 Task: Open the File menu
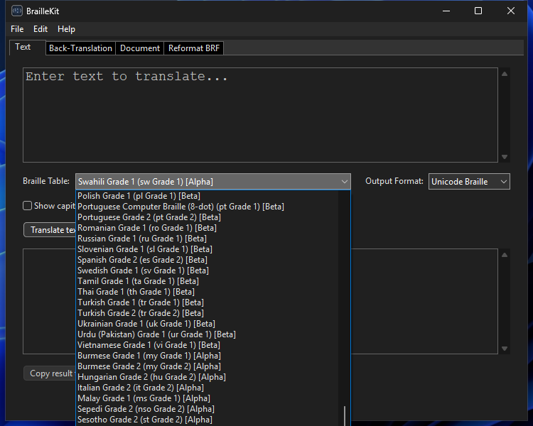pyautogui.click(x=17, y=29)
